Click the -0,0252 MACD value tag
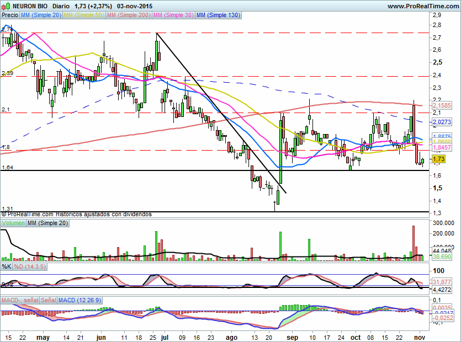This screenshot has height=342, width=461. point(443,318)
